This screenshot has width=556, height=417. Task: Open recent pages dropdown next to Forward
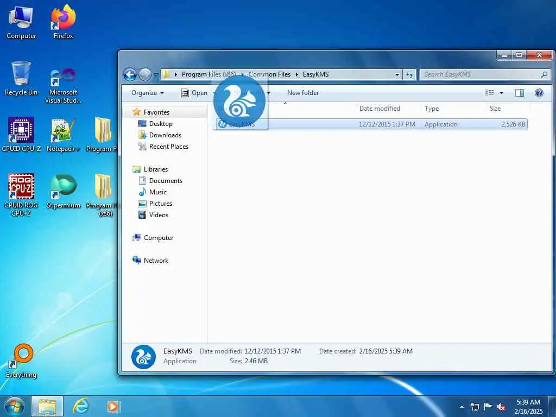tap(156, 74)
